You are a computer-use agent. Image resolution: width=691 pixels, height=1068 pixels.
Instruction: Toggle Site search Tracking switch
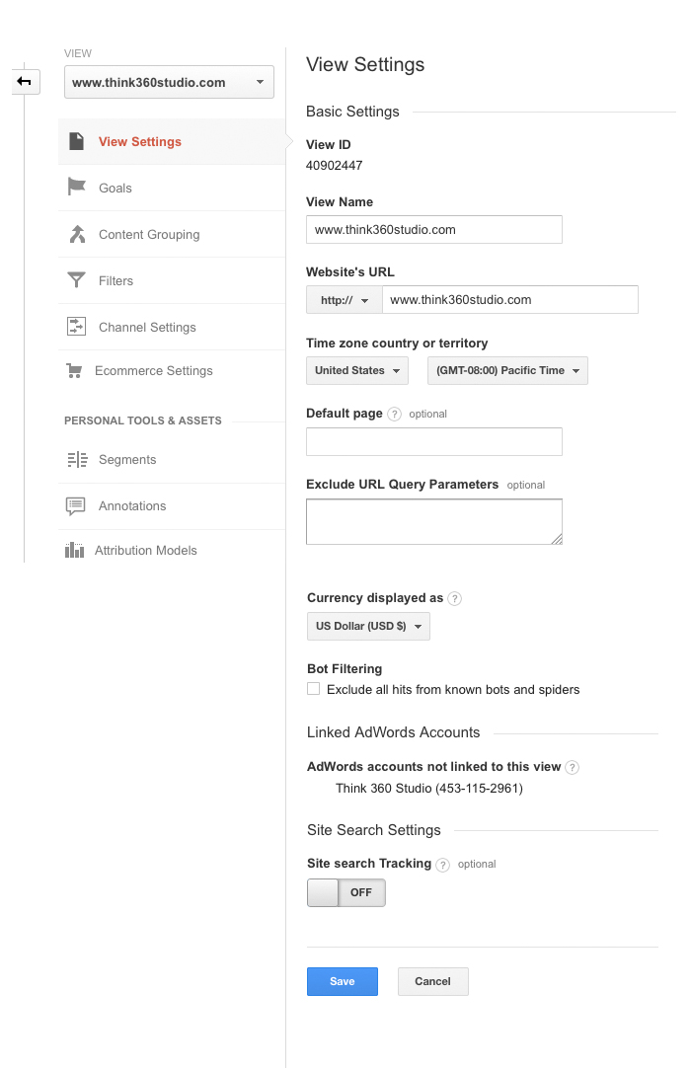click(x=346, y=892)
